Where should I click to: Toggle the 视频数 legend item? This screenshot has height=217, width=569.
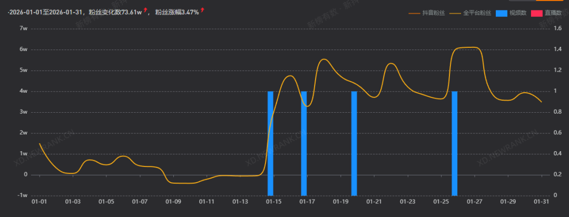pyautogui.click(x=518, y=13)
